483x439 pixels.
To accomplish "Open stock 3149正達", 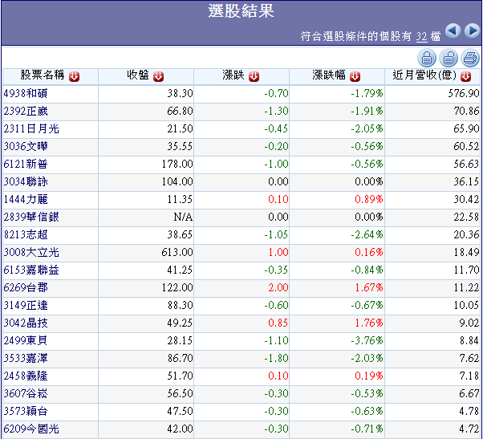I will pos(26,305).
